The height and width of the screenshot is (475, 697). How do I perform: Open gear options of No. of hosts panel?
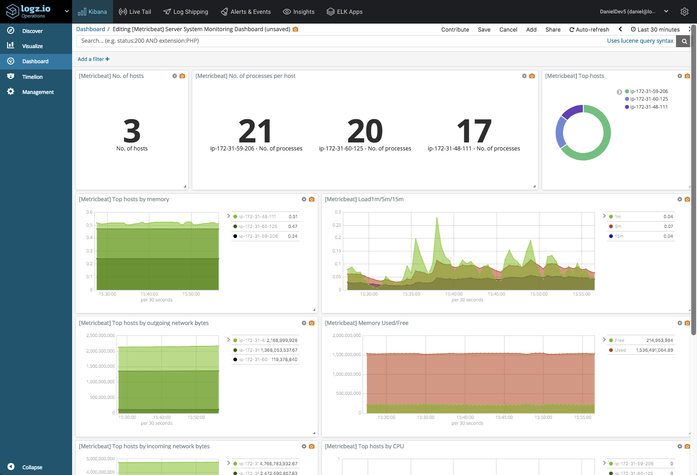(174, 76)
